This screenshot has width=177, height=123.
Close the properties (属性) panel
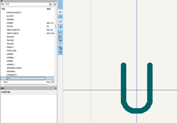click(55, 88)
